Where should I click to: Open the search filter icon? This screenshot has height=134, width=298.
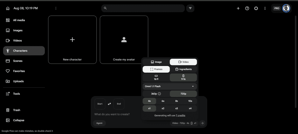point(190,8)
